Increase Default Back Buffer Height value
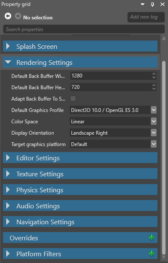 pos(154,85)
